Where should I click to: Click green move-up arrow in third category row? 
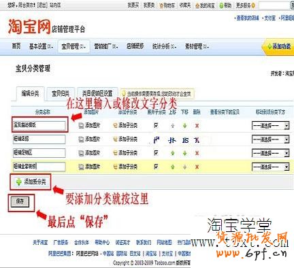(x=172, y=153)
